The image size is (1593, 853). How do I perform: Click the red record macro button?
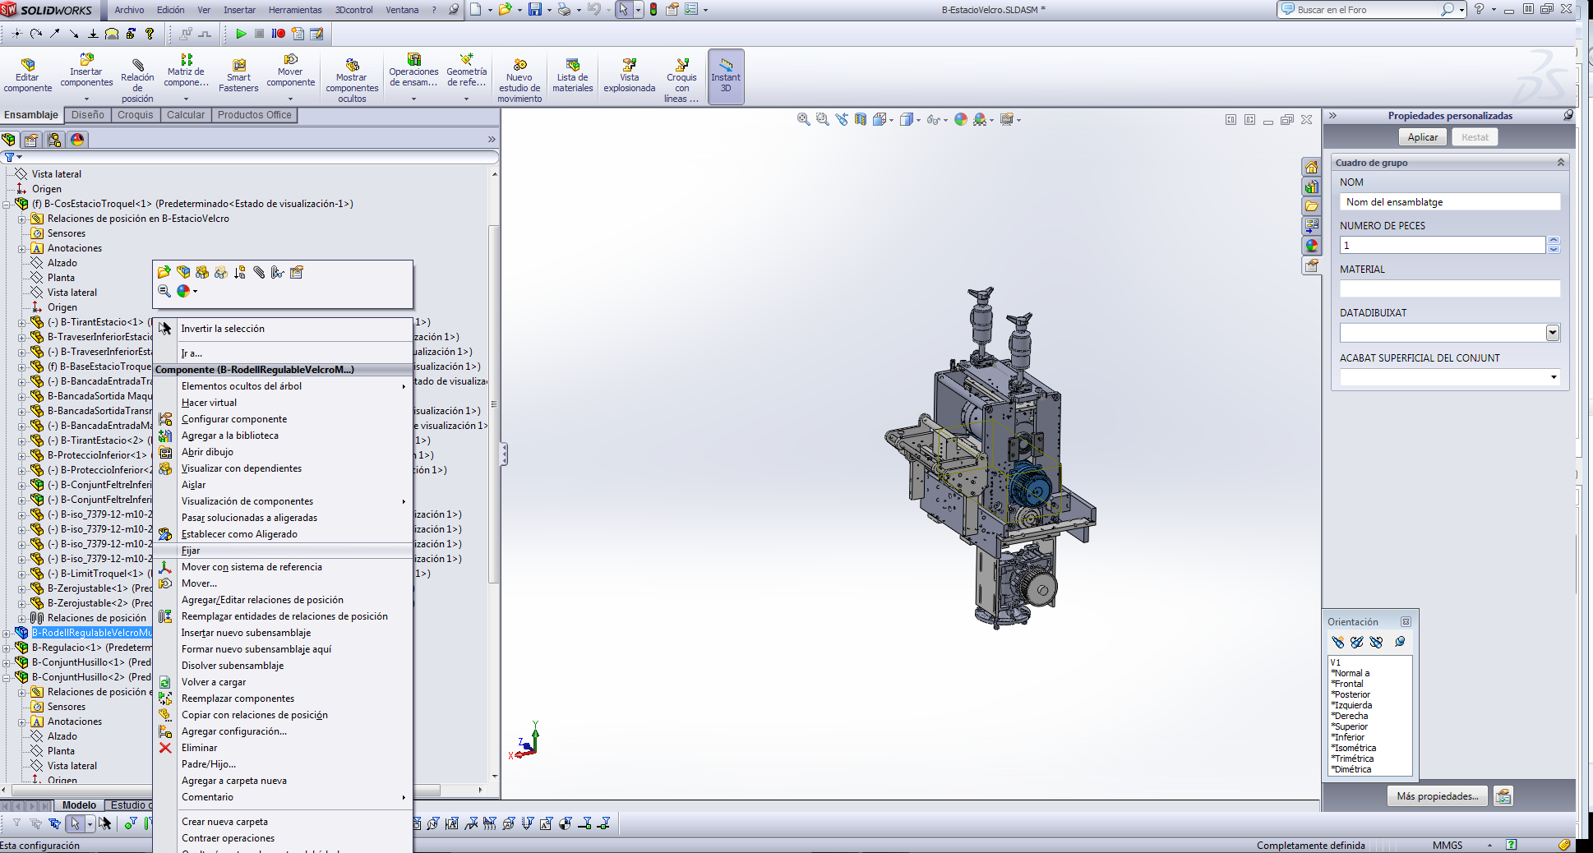tap(279, 34)
